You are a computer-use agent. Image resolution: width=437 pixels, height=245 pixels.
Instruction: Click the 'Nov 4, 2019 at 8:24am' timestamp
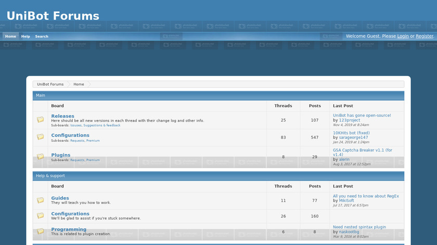(x=351, y=125)
